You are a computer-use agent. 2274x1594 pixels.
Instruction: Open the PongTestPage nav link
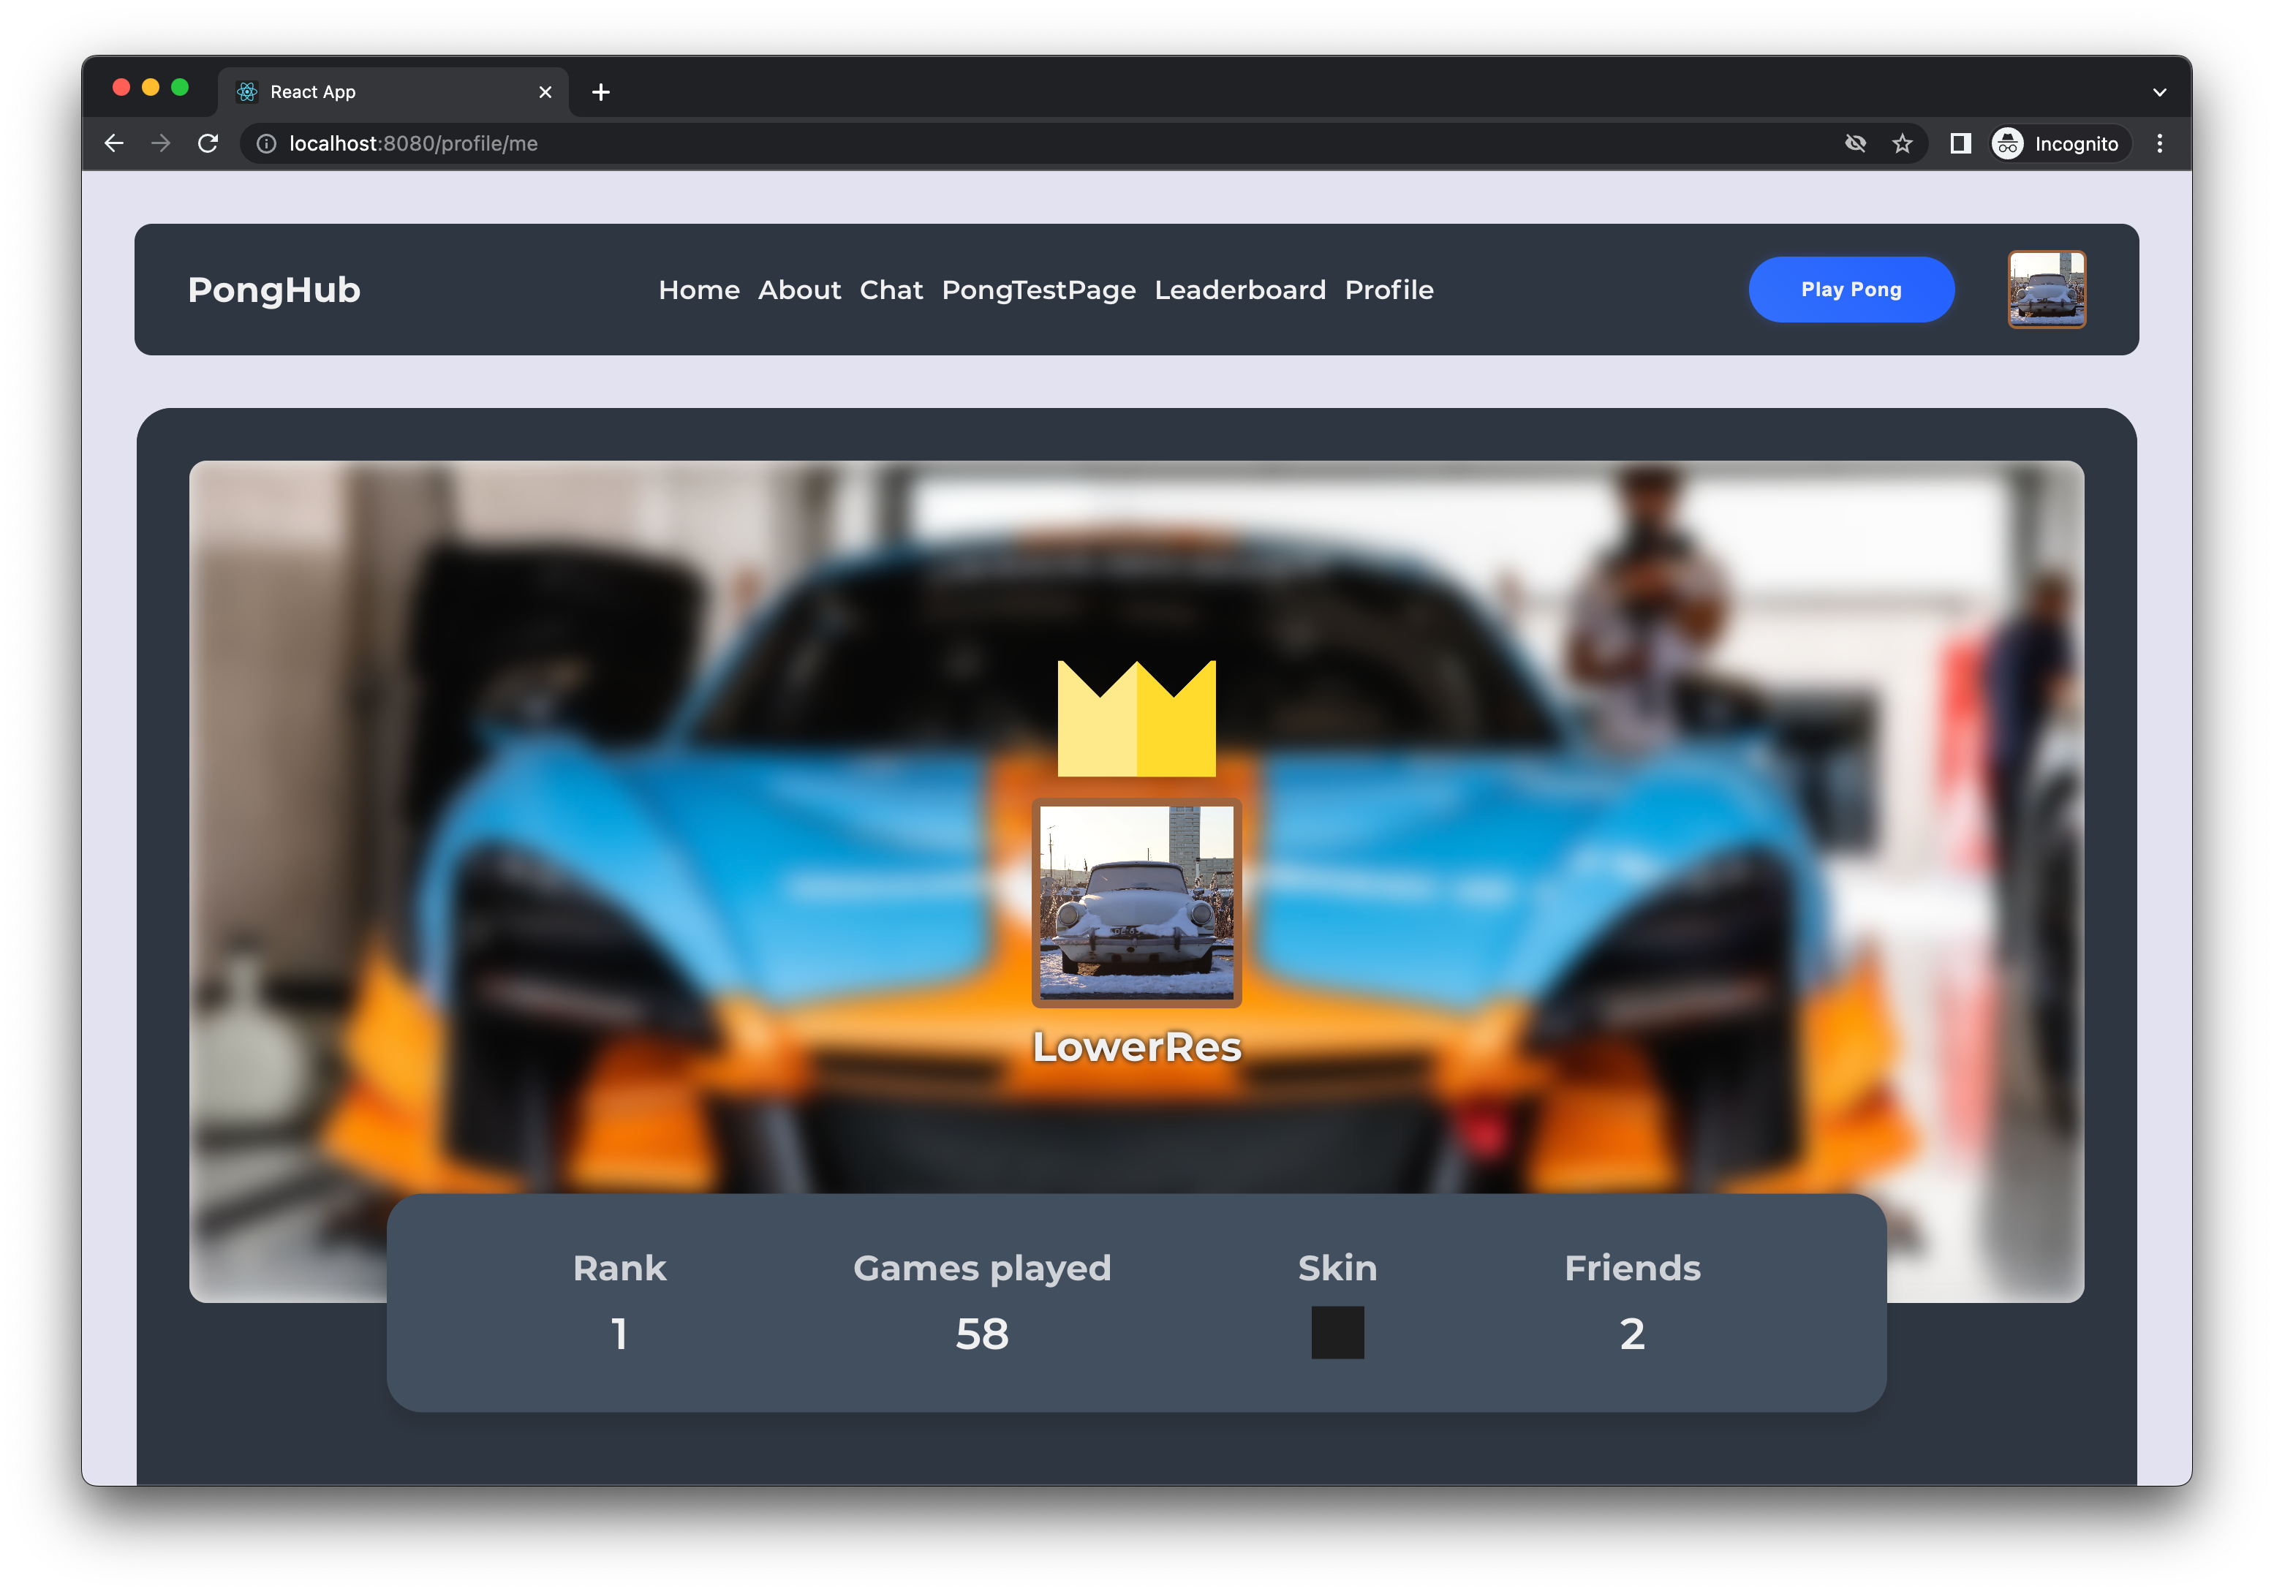pyautogui.click(x=1038, y=290)
